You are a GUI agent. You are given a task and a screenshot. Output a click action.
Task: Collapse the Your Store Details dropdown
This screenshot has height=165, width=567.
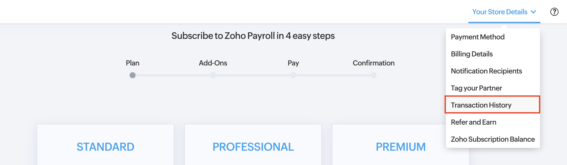coord(504,12)
